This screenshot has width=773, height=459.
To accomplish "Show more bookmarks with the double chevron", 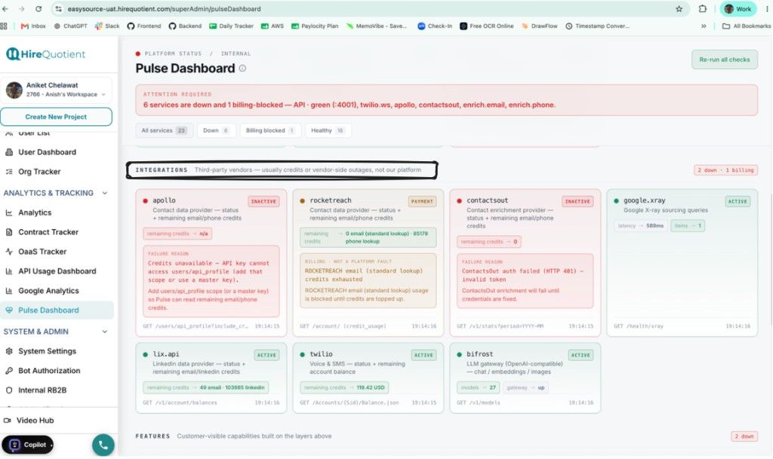I will [704, 26].
